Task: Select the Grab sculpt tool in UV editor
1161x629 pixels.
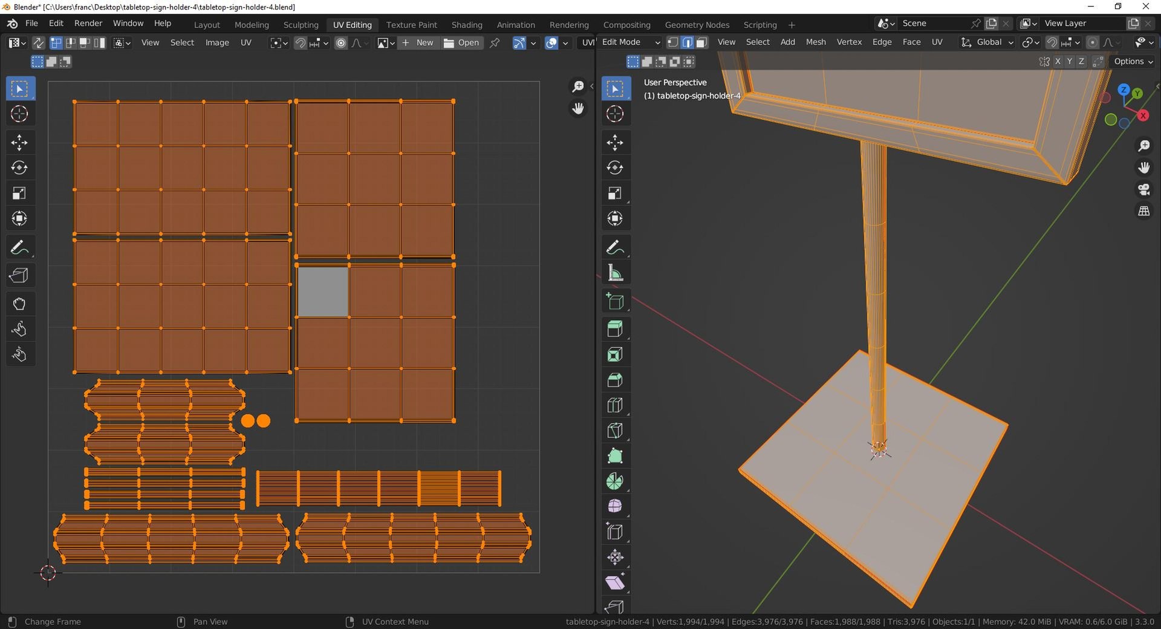Action: point(19,304)
